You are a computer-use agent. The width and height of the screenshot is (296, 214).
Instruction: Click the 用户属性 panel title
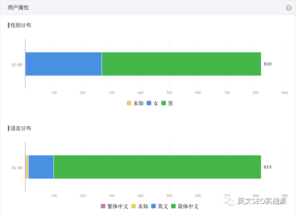pos(18,8)
